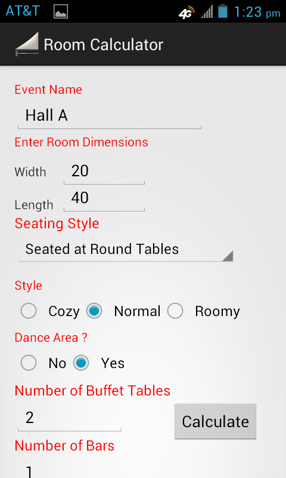Focus the Length input field
The width and height of the screenshot is (286, 478).
pyautogui.click(x=104, y=198)
